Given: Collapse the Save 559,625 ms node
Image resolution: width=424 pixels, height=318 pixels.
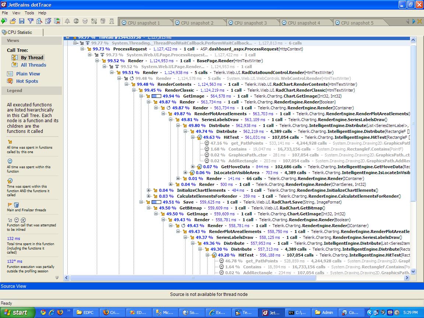Looking at the screenshot, I should click(141, 202).
